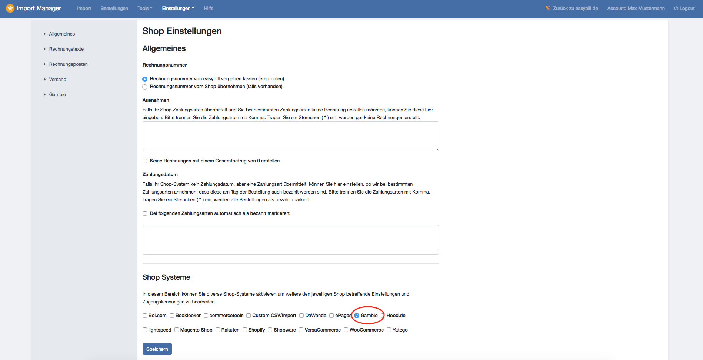Expand the Versand sidebar arrow

44,79
